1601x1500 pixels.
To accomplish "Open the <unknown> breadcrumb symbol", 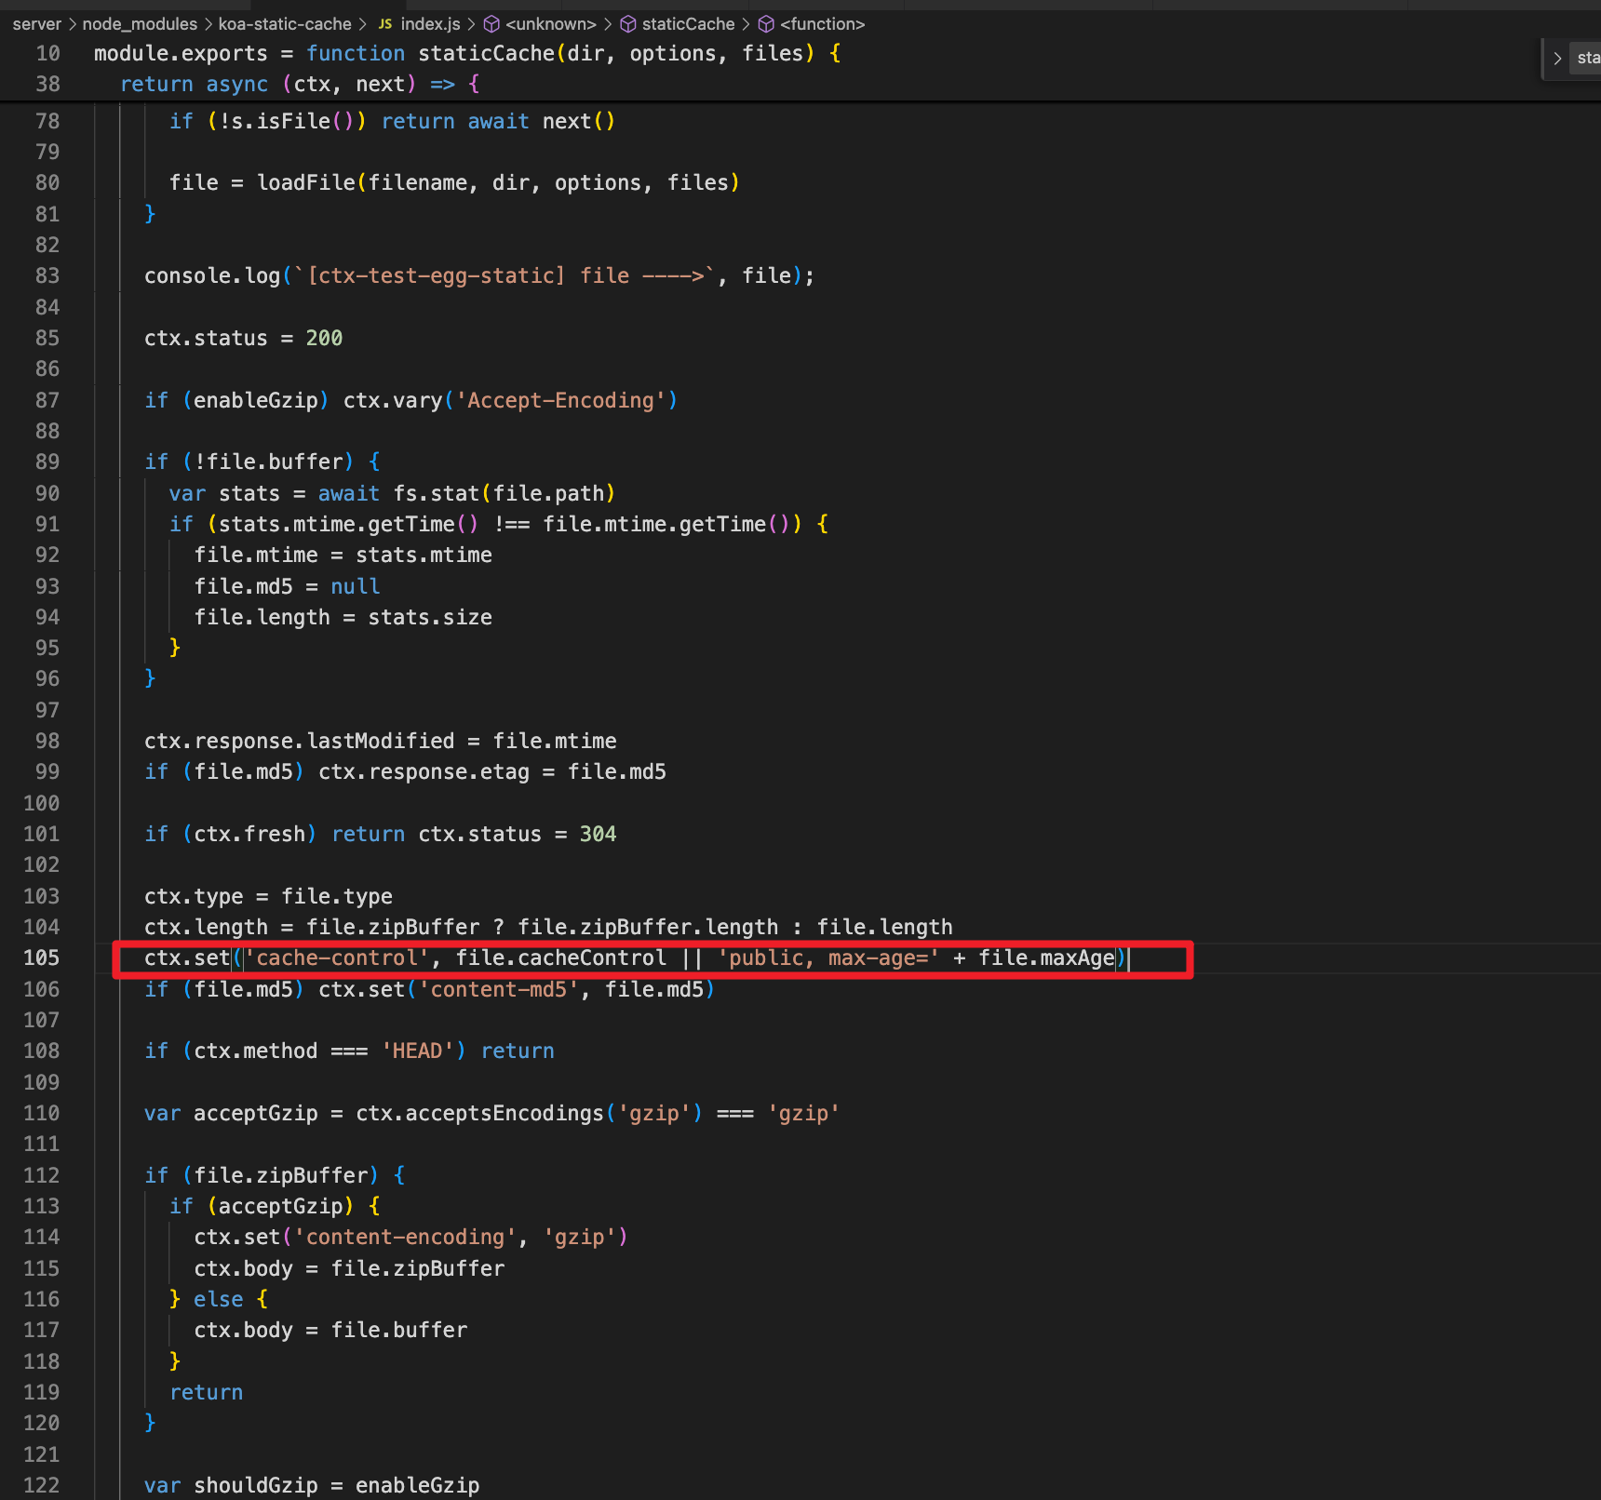I will 550,24.
